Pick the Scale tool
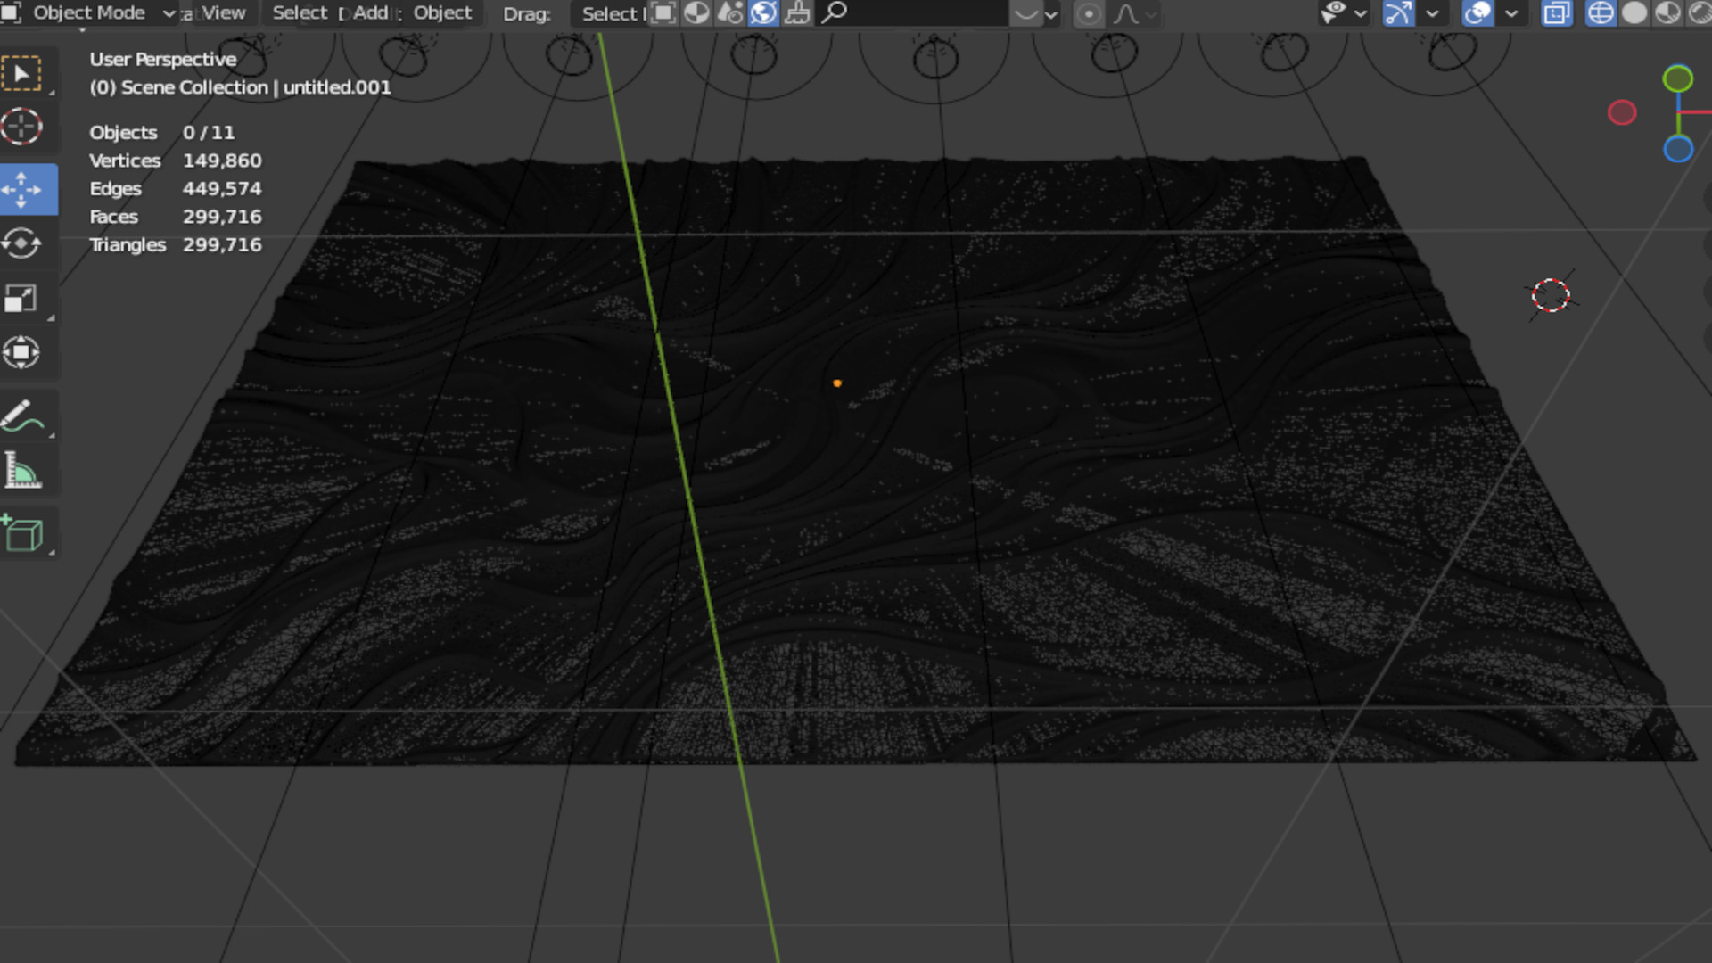This screenshot has height=963, width=1712. tap(22, 298)
